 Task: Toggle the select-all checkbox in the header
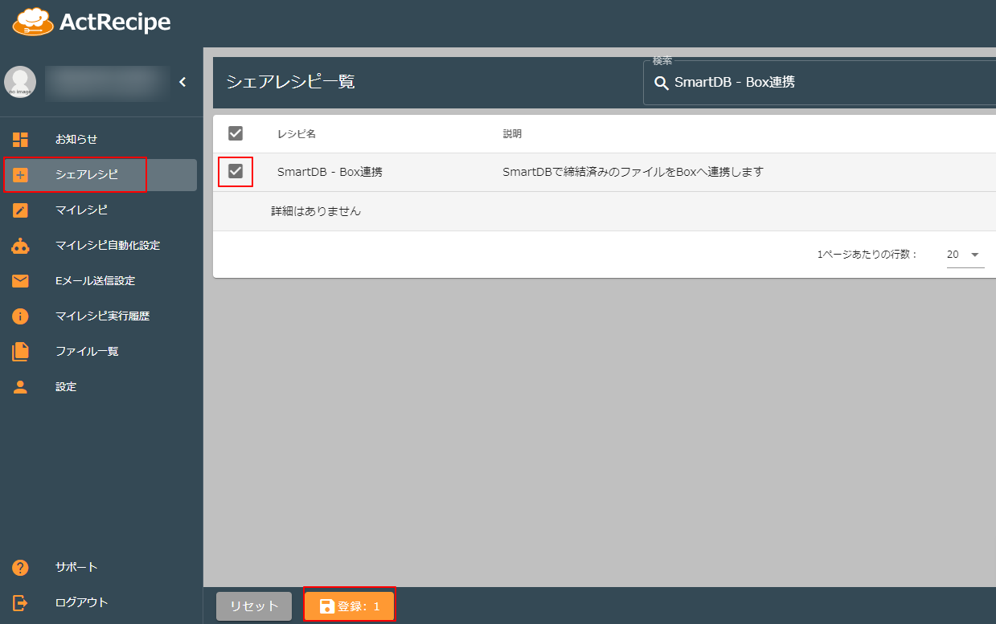(235, 133)
